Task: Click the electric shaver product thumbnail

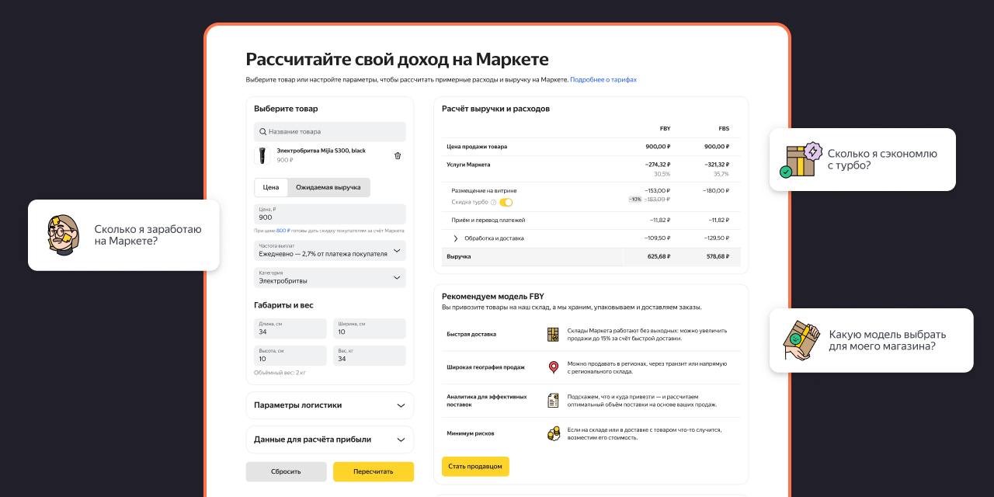Action: [262, 155]
